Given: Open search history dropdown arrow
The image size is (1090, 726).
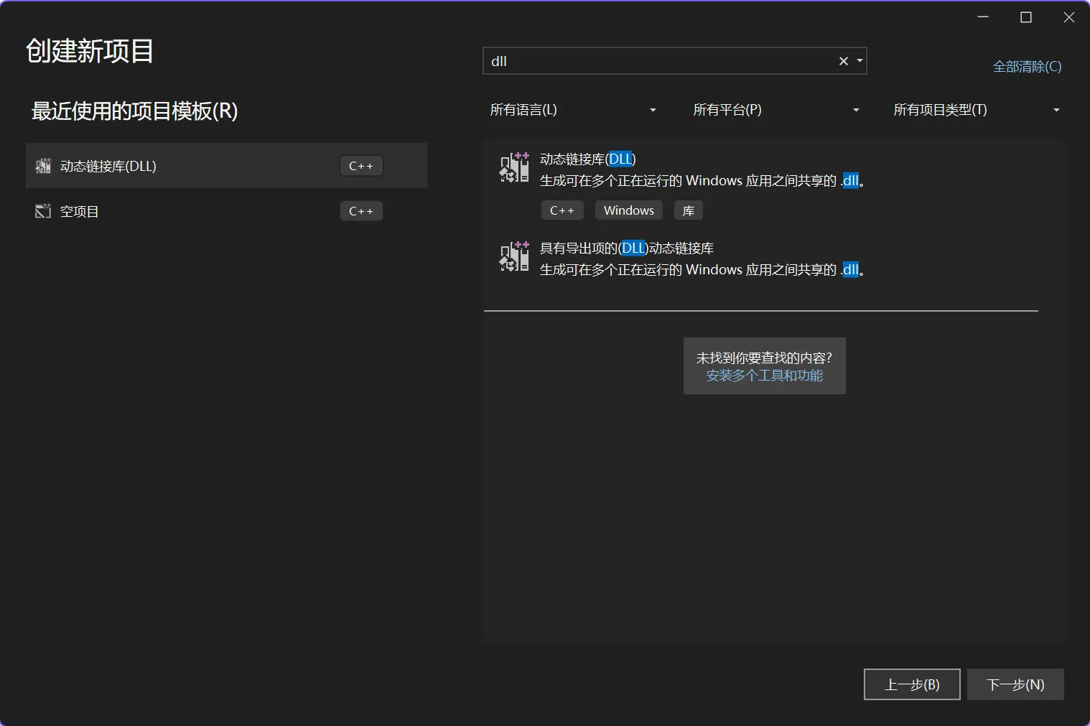Looking at the screenshot, I should [860, 61].
